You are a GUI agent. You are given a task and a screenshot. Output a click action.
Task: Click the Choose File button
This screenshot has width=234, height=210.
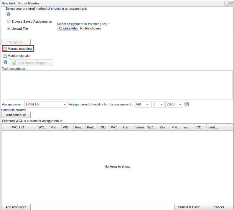tap(68, 28)
